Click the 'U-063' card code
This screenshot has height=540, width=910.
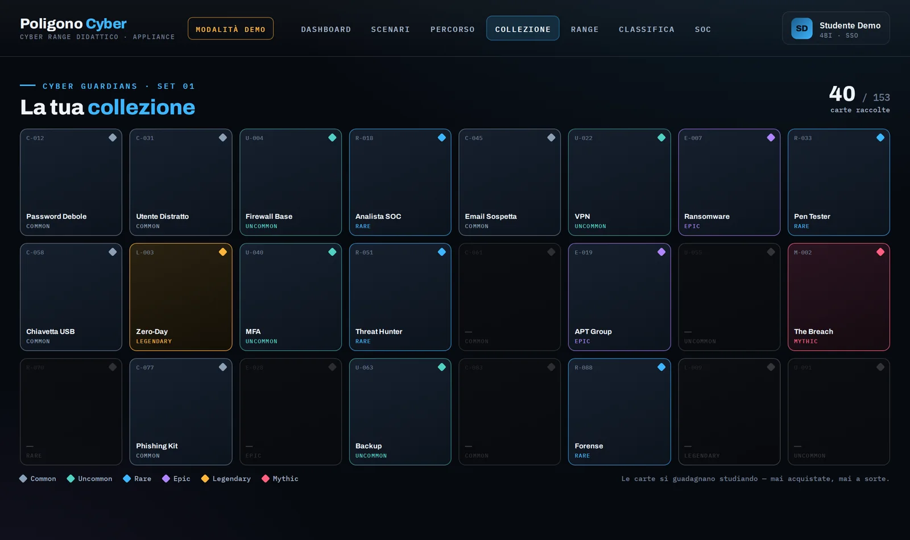coord(365,368)
